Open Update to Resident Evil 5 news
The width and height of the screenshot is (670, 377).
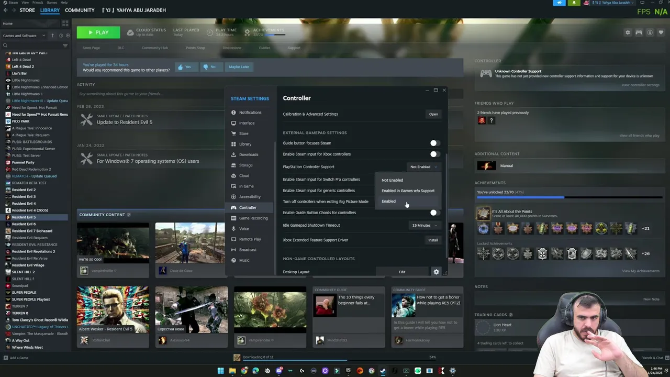point(125,122)
